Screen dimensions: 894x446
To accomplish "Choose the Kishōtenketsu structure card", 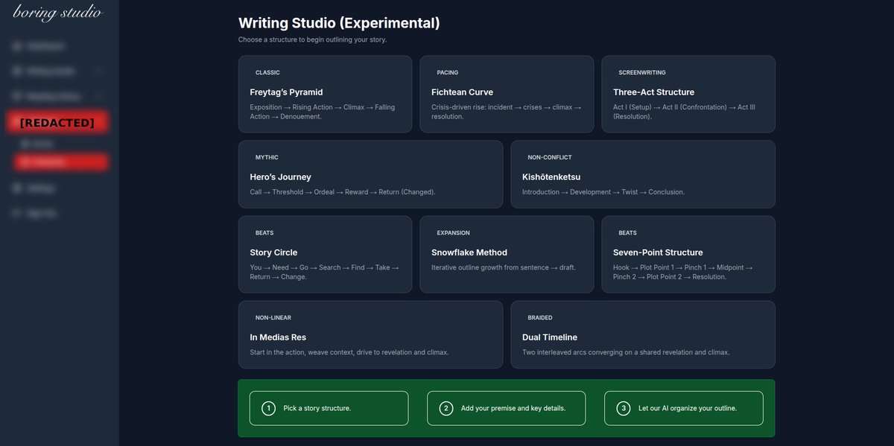I will click(643, 174).
